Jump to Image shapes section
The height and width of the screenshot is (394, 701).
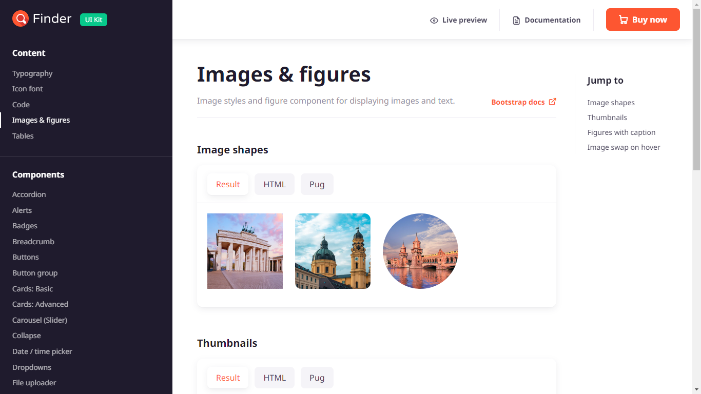[611, 103]
